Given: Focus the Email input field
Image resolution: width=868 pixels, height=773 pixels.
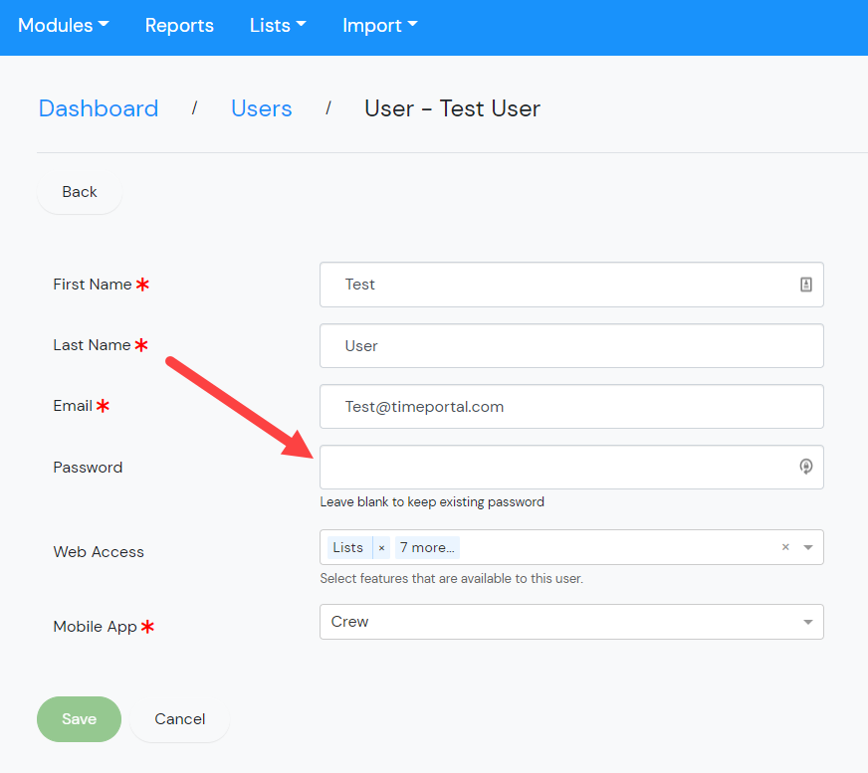Looking at the screenshot, I should (x=571, y=407).
